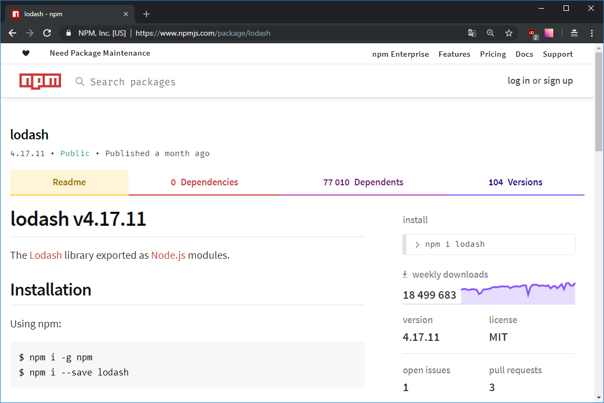Click the pull requests count 3
Screen dimensions: 604x403
click(x=492, y=387)
